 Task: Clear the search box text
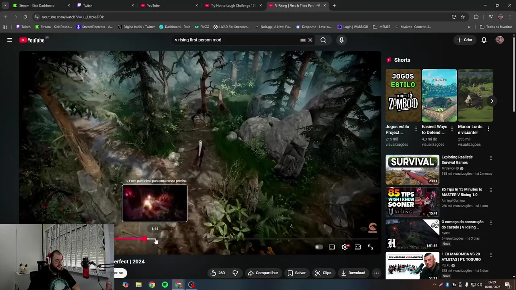[310, 40]
